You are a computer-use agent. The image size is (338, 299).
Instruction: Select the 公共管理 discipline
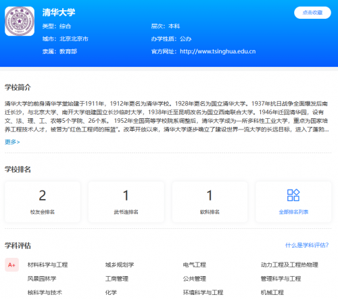point(195,279)
